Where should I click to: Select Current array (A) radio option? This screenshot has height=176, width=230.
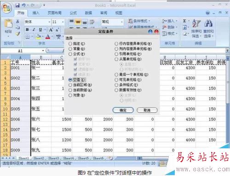(70, 90)
